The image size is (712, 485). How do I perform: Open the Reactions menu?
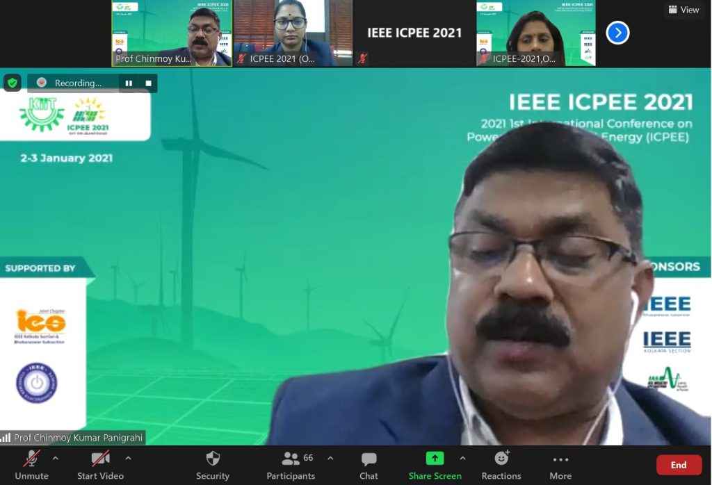coord(501,464)
